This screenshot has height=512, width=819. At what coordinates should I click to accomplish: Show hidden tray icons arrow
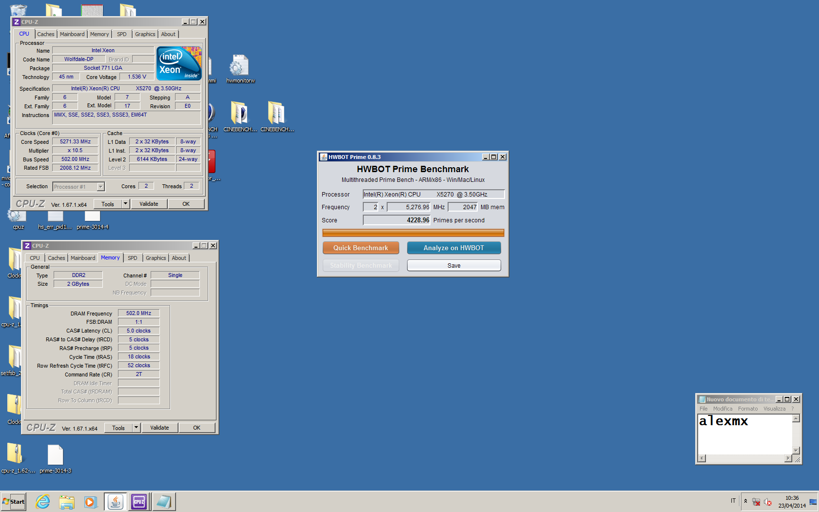pyautogui.click(x=745, y=501)
